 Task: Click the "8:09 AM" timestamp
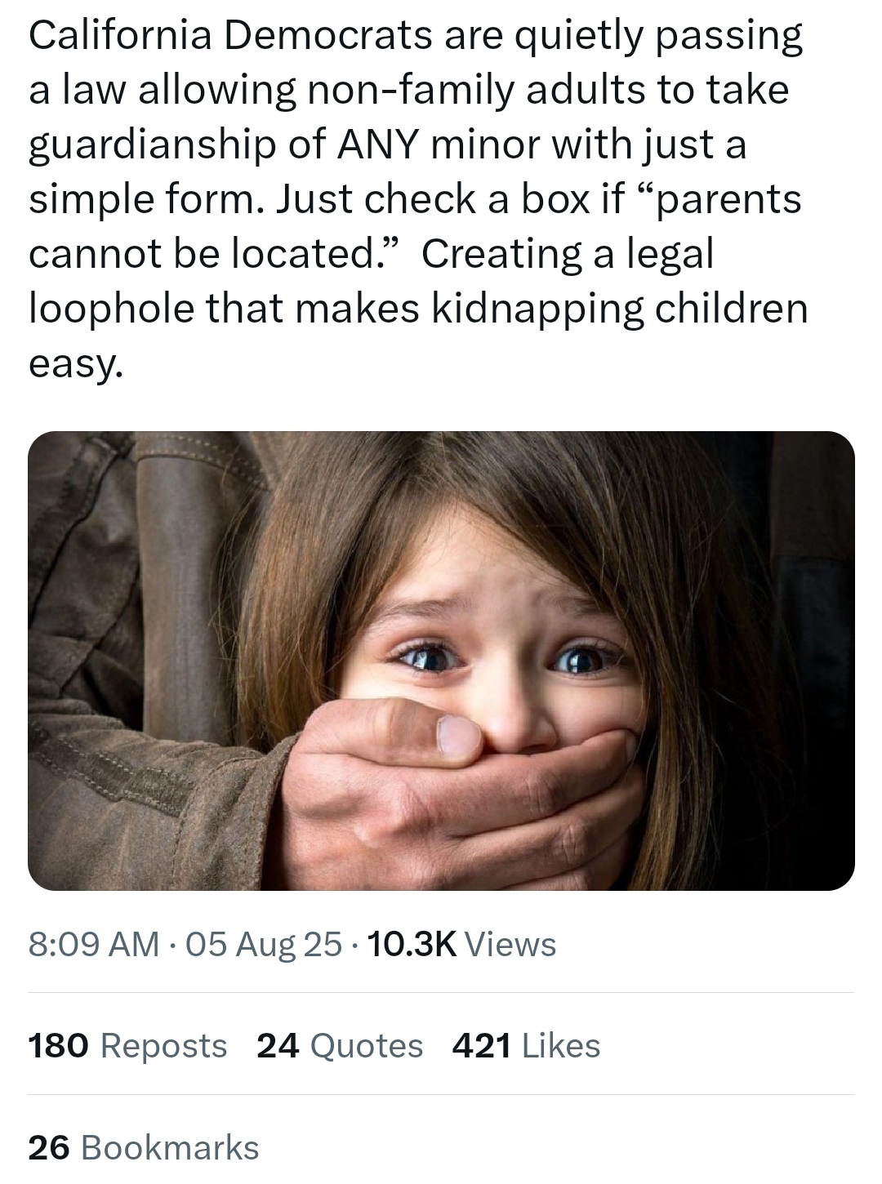(93, 945)
